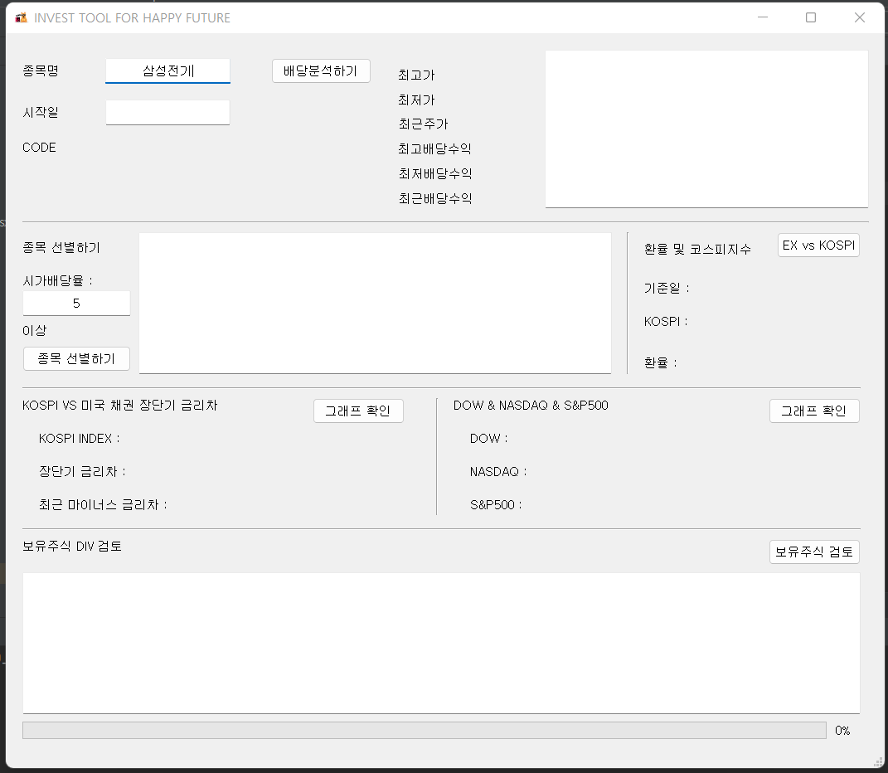Click the 장단기 금리차 : label
Image resolution: width=888 pixels, height=773 pixels.
click(x=82, y=471)
